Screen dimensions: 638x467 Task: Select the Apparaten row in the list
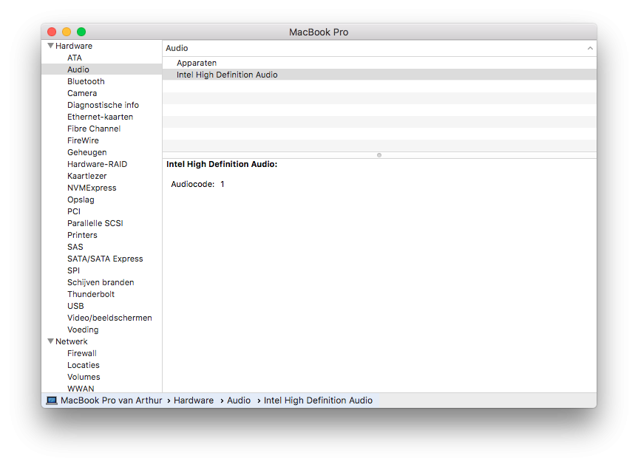(197, 63)
